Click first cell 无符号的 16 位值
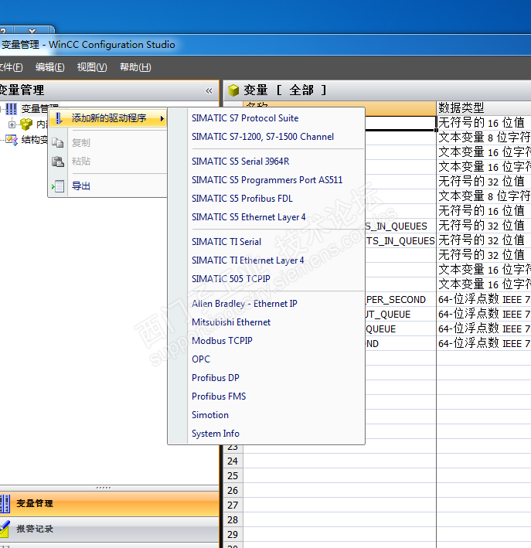Viewport: 531px width, 548px height. tap(484, 123)
